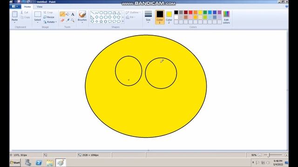This screenshot has width=298, height=167.
Task: Activate the Color 2 background selector
Action: [x=169, y=17]
